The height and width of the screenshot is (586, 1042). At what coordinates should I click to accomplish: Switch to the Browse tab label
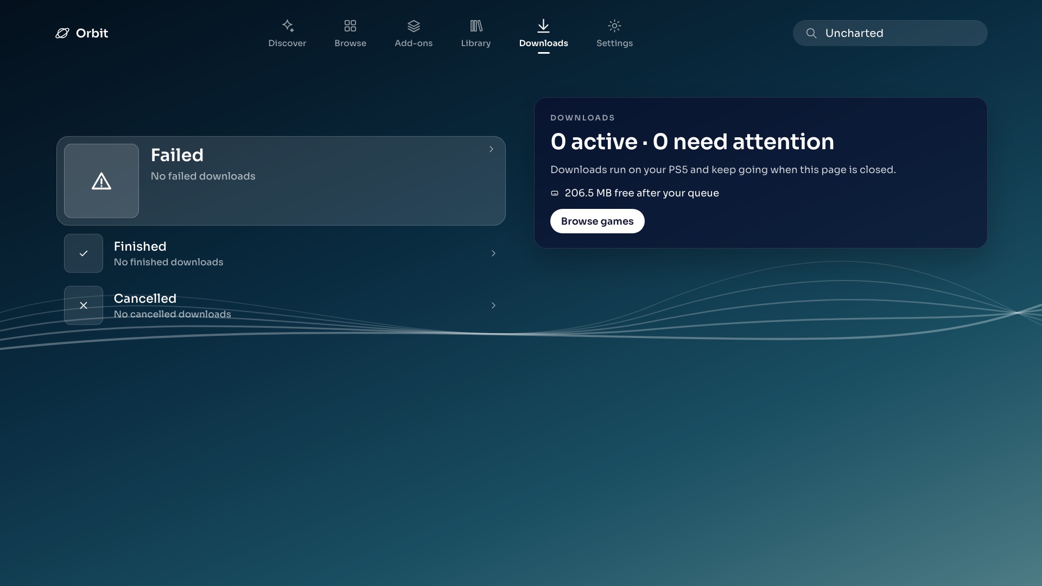(x=350, y=43)
